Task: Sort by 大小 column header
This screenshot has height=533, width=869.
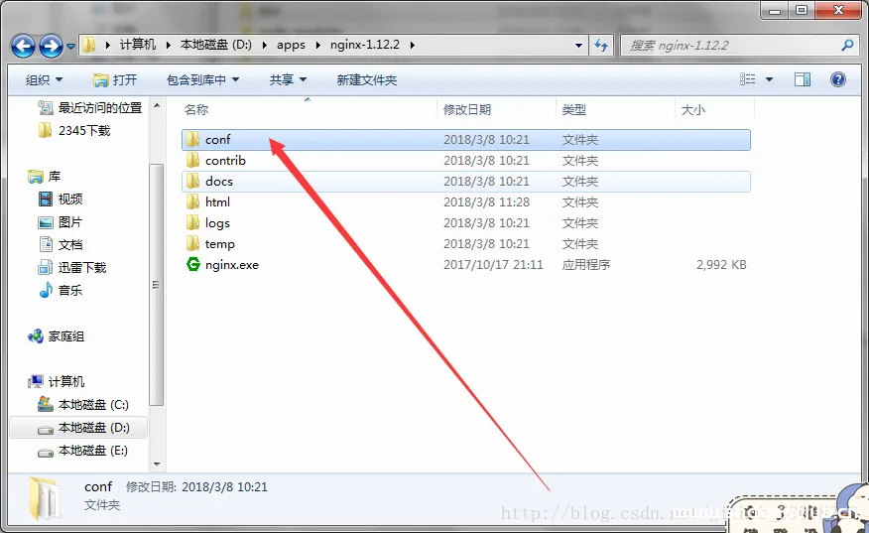Action: pos(693,110)
